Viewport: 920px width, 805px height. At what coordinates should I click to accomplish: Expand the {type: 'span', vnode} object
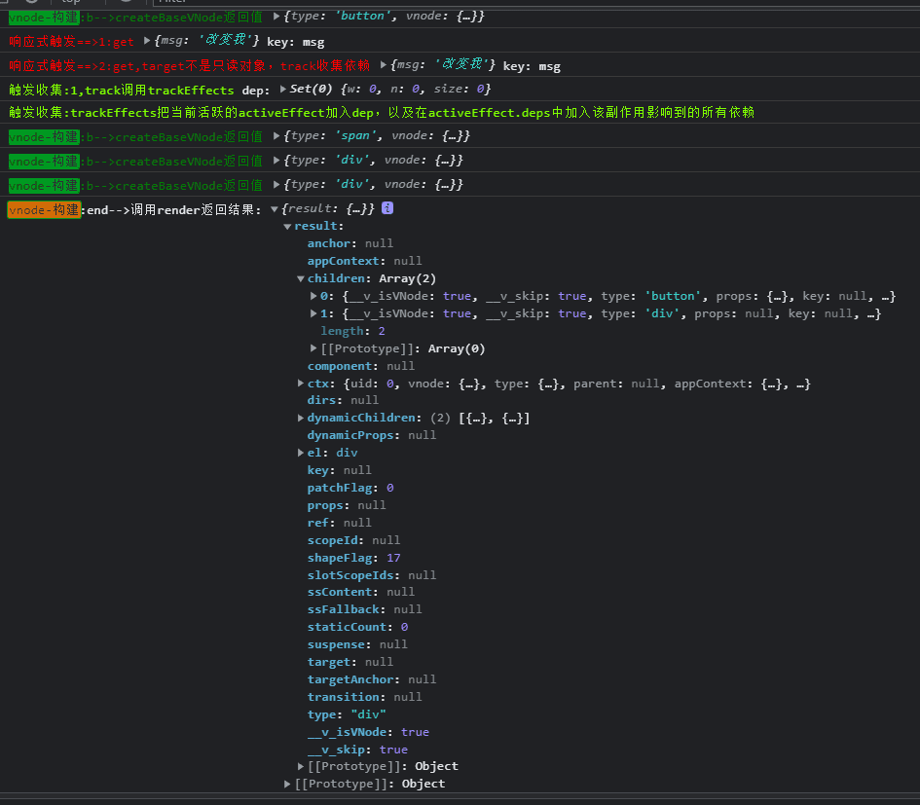276,136
